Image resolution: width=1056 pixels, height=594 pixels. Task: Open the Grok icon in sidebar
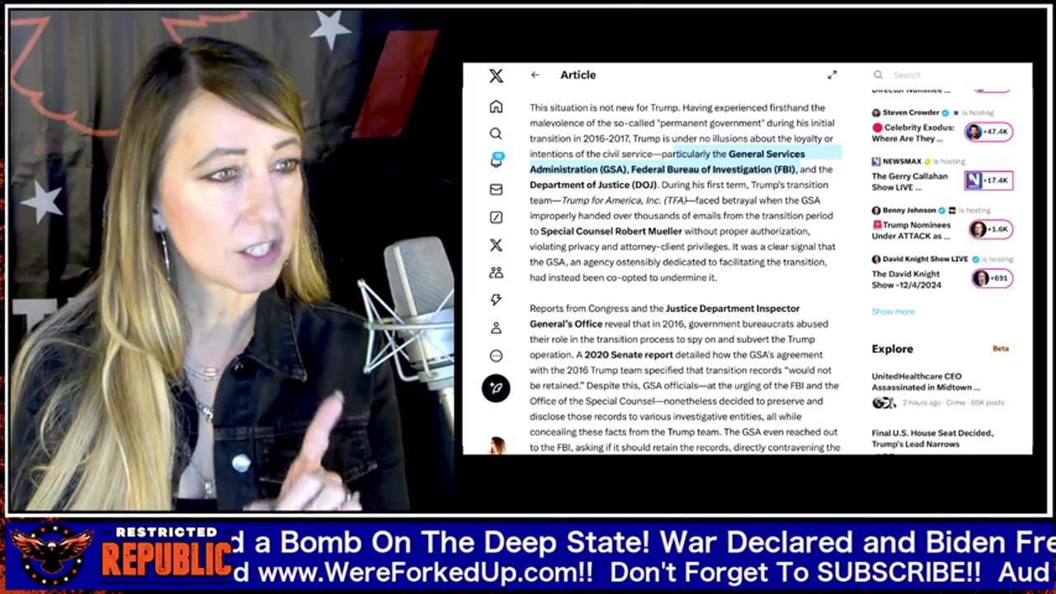tap(496, 217)
